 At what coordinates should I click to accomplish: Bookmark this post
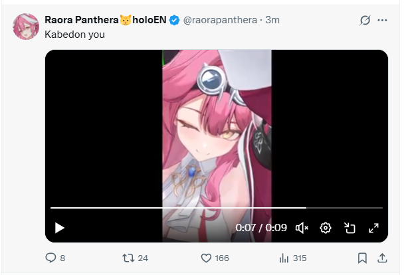pos(362,258)
